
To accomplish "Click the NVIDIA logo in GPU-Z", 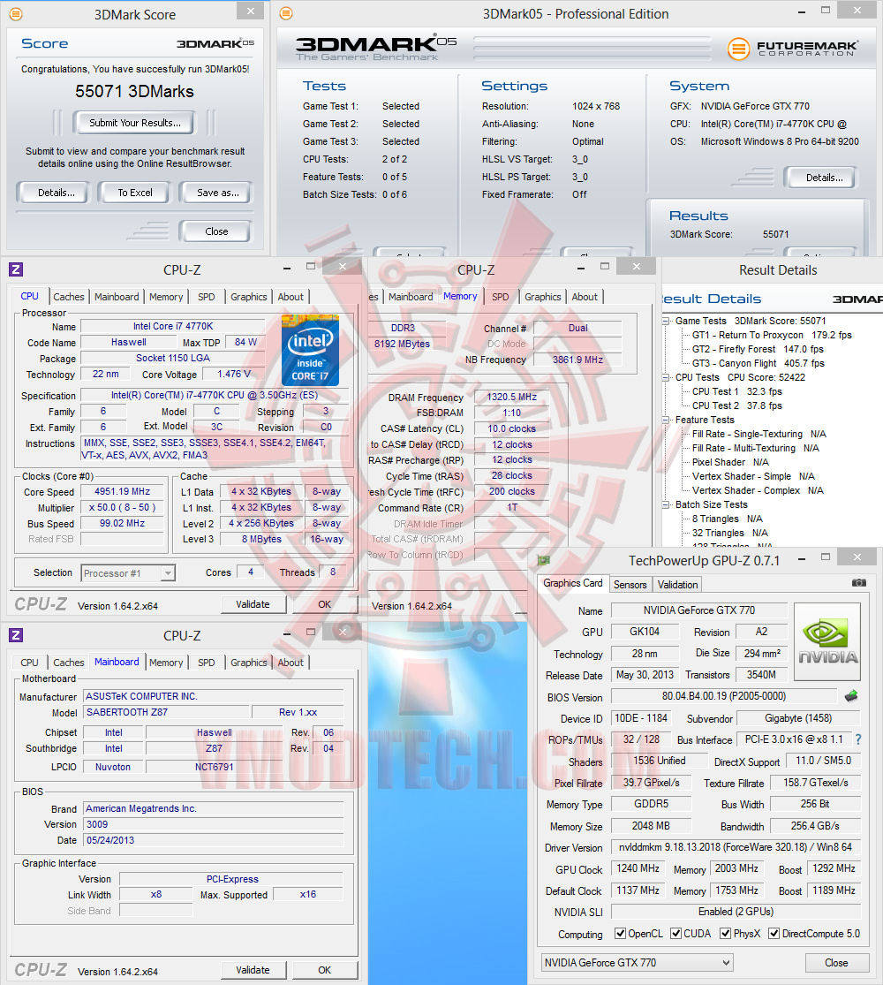I will pyautogui.click(x=827, y=642).
